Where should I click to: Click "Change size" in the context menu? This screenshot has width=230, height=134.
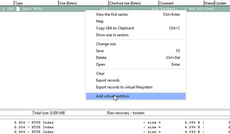coord(106,44)
